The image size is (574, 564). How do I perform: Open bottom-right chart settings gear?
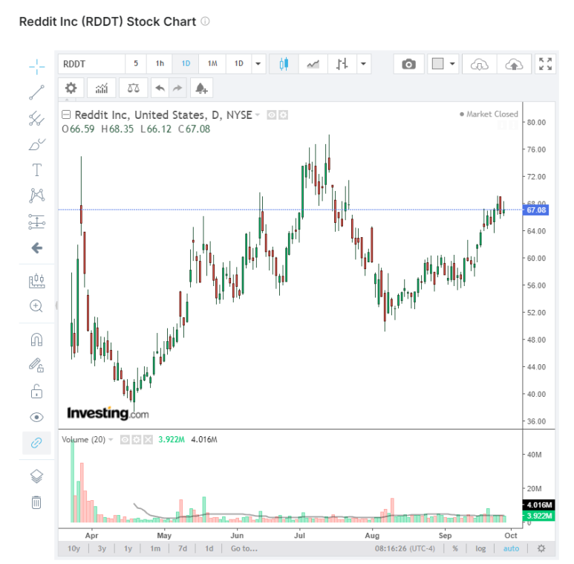pyautogui.click(x=541, y=548)
